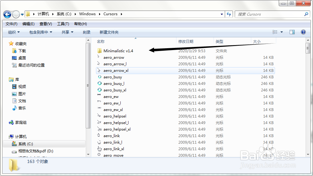Open the recent pages dropdown arrow

click(22, 15)
